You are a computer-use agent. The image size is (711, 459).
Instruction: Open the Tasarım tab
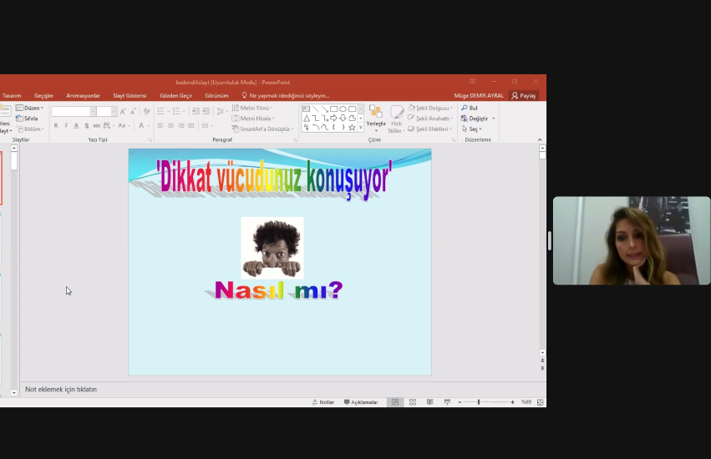pyautogui.click(x=11, y=96)
